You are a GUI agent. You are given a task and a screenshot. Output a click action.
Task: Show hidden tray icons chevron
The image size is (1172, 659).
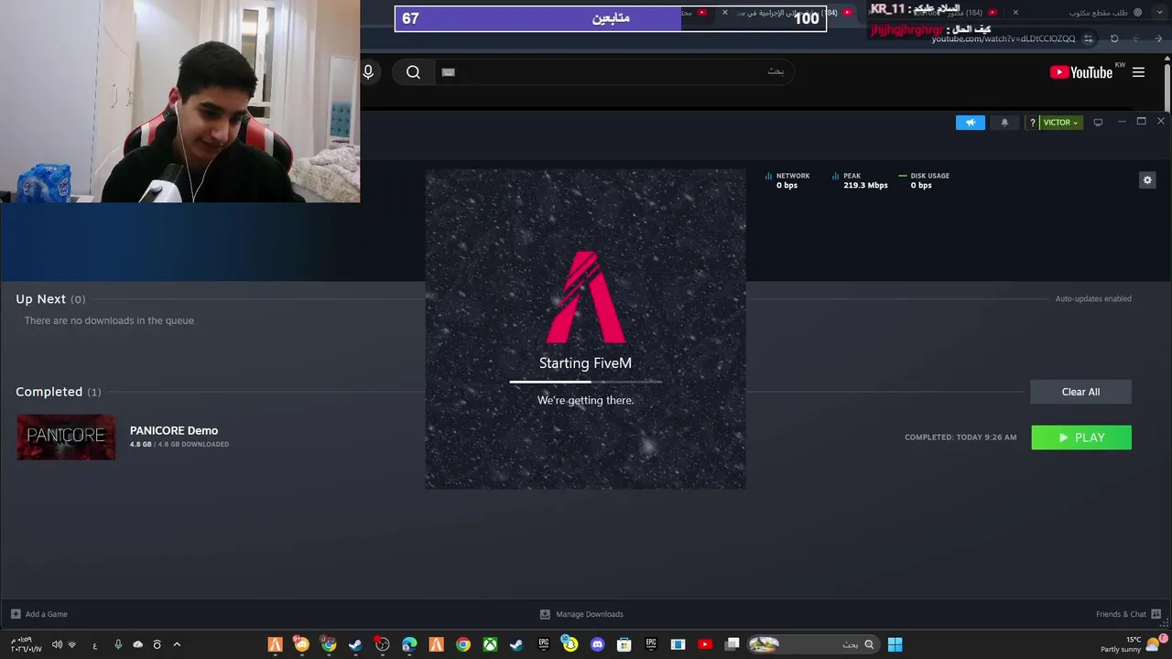pyautogui.click(x=177, y=644)
